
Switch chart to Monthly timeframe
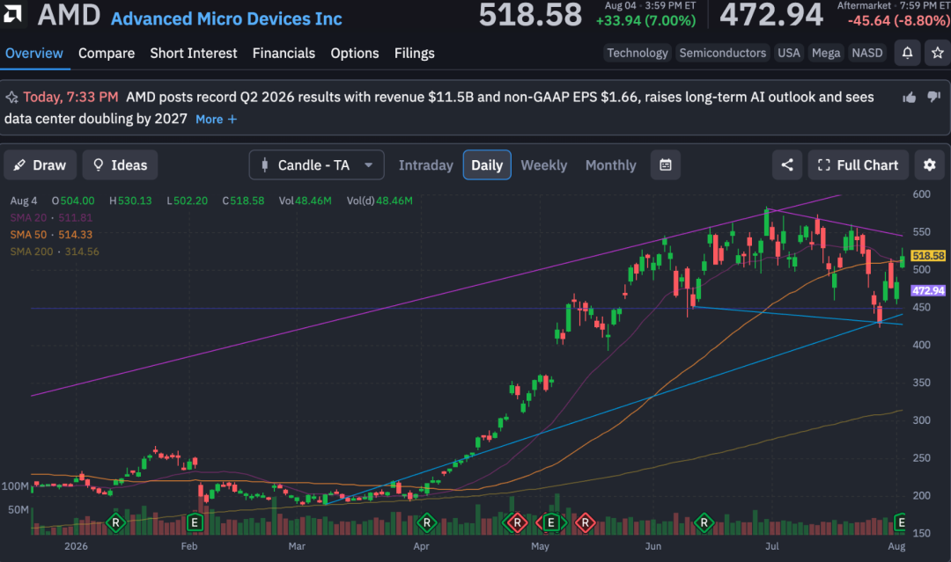click(611, 165)
